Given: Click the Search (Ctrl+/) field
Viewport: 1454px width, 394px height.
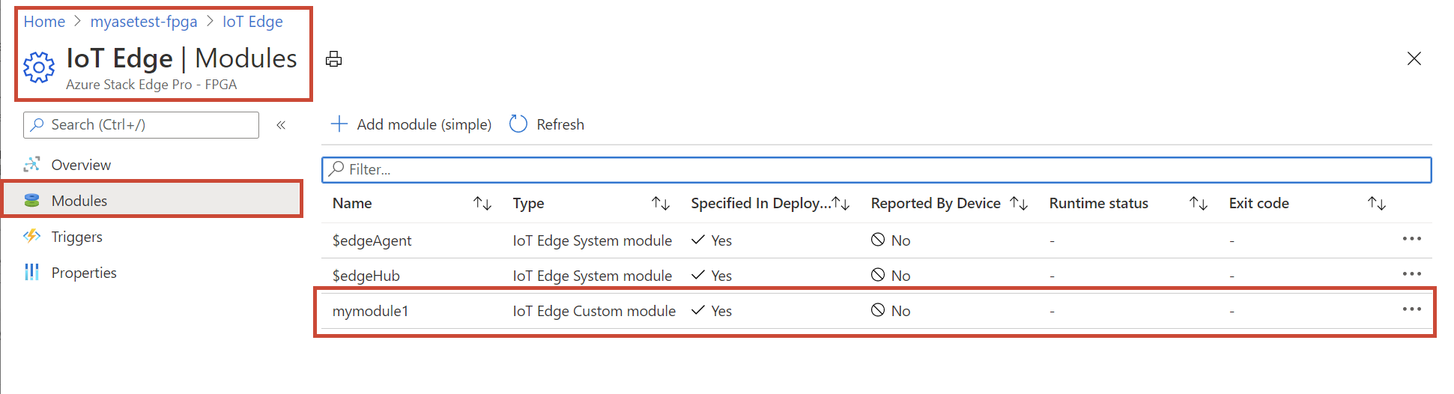Looking at the screenshot, I should [142, 125].
